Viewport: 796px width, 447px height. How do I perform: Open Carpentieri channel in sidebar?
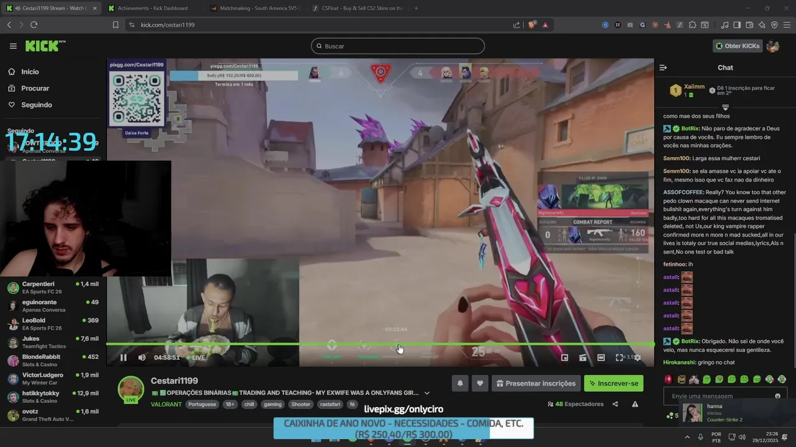click(x=53, y=287)
